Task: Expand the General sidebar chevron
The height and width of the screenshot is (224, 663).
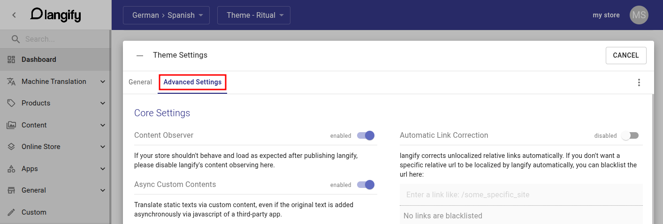Action: 103,190
